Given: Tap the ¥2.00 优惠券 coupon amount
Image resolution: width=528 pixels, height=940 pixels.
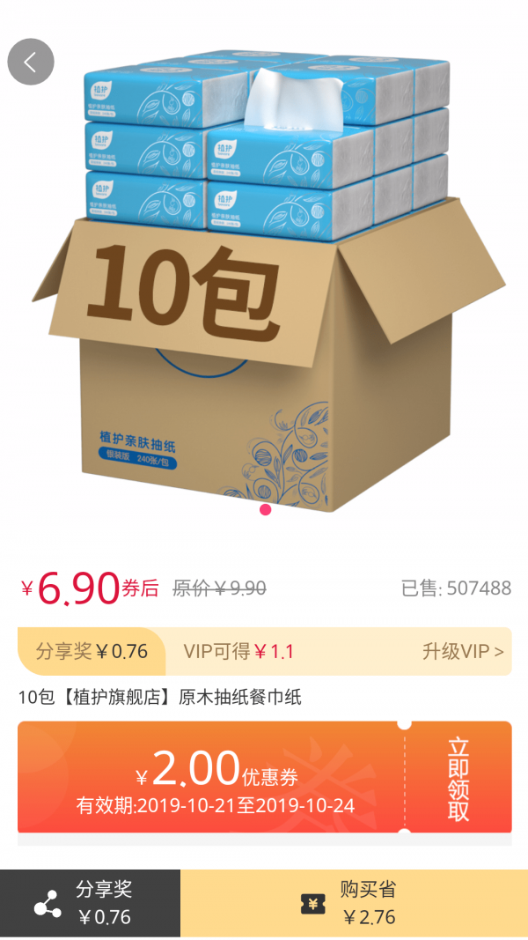Looking at the screenshot, I should pyautogui.click(x=217, y=770).
